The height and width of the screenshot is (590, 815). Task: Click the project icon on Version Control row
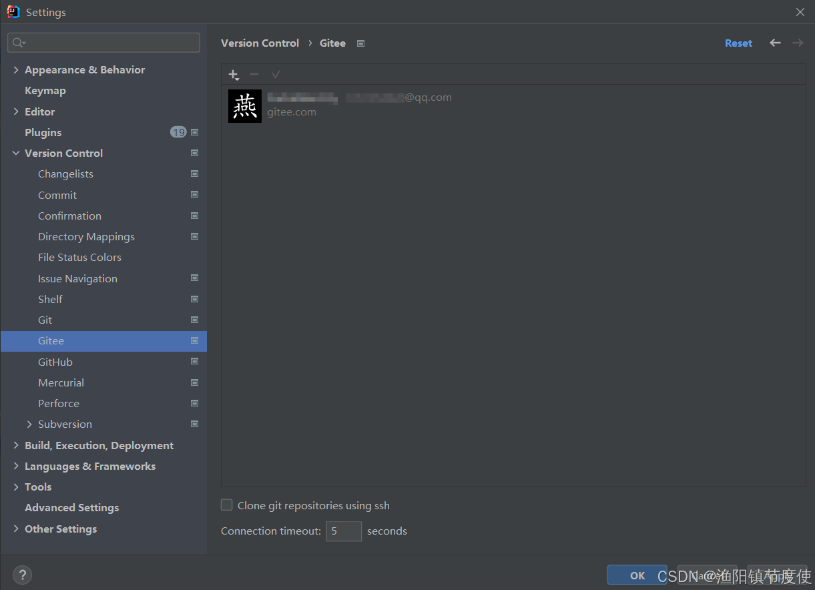coord(194,153)
